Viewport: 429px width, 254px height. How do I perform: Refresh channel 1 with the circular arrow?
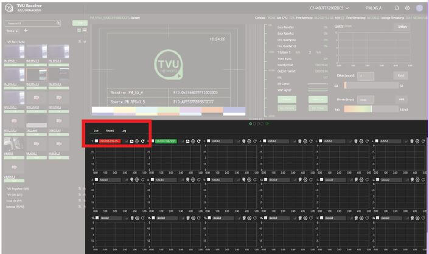pos(142,141)
